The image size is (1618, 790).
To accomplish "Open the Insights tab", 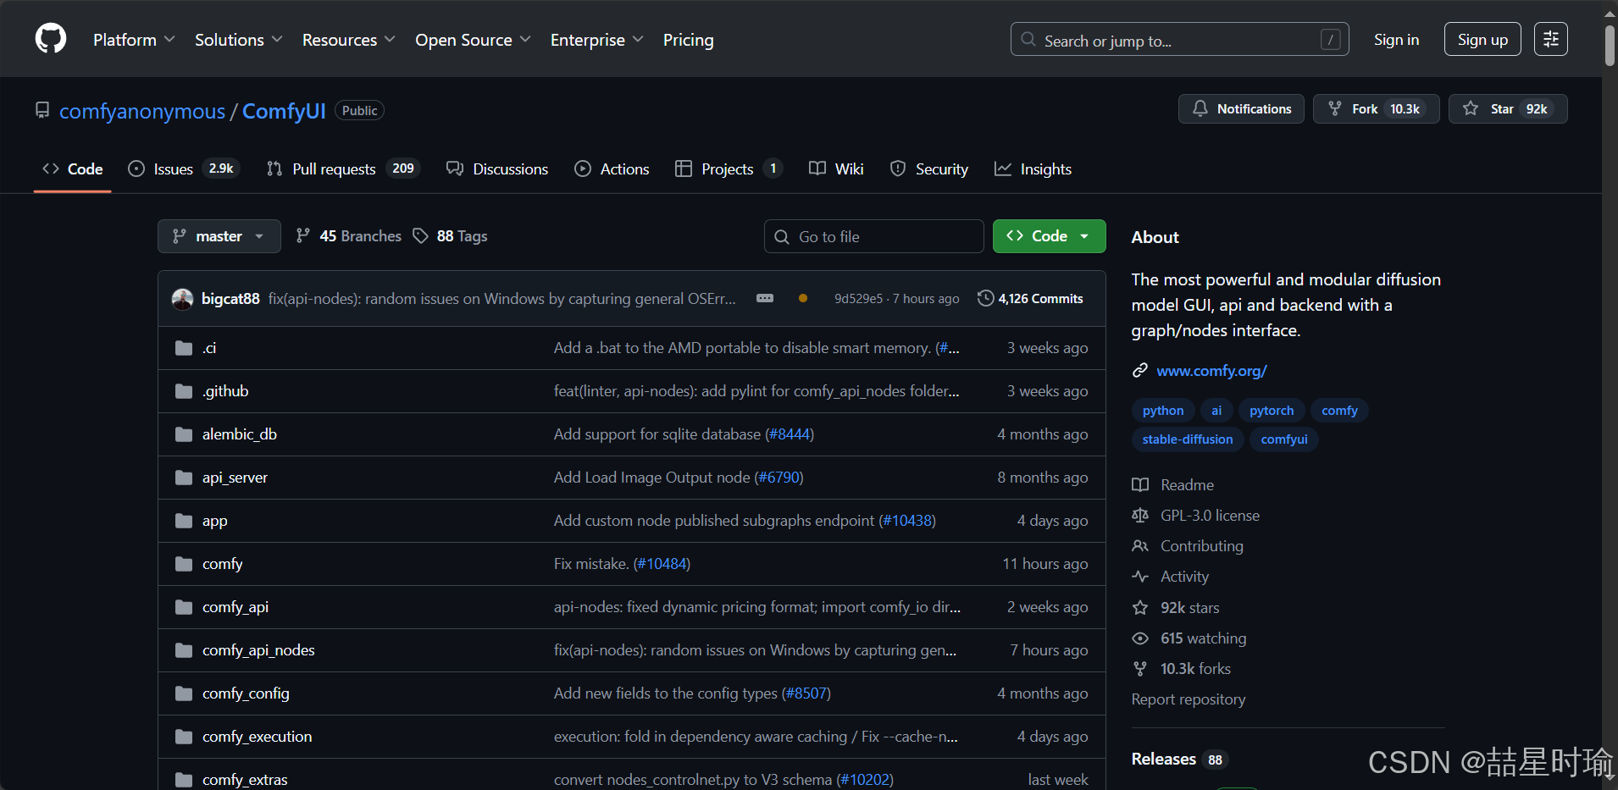I will pyautogui.click(x=1033, y=168).
